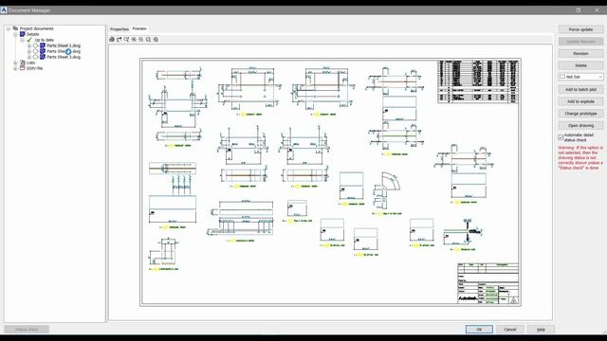Expand the Parts Sheet 2.dwg node
Viewport: 607px width, 341px height.
pos(29,51)
